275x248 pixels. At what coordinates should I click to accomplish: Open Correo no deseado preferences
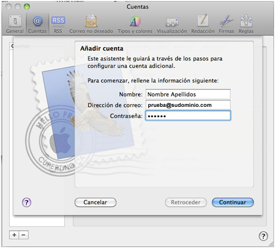tap(91, 24)
